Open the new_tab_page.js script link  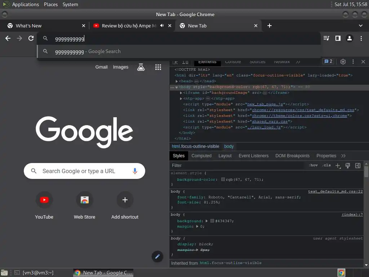coord(265,104)
